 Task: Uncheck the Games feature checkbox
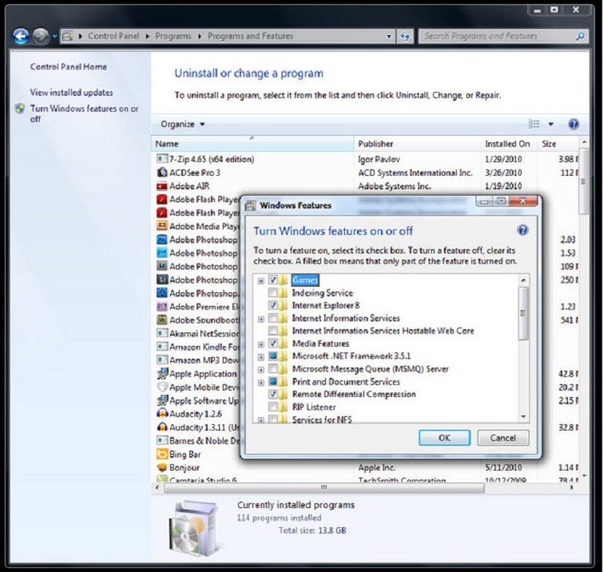pyautogui.click(x=273, y=280)
